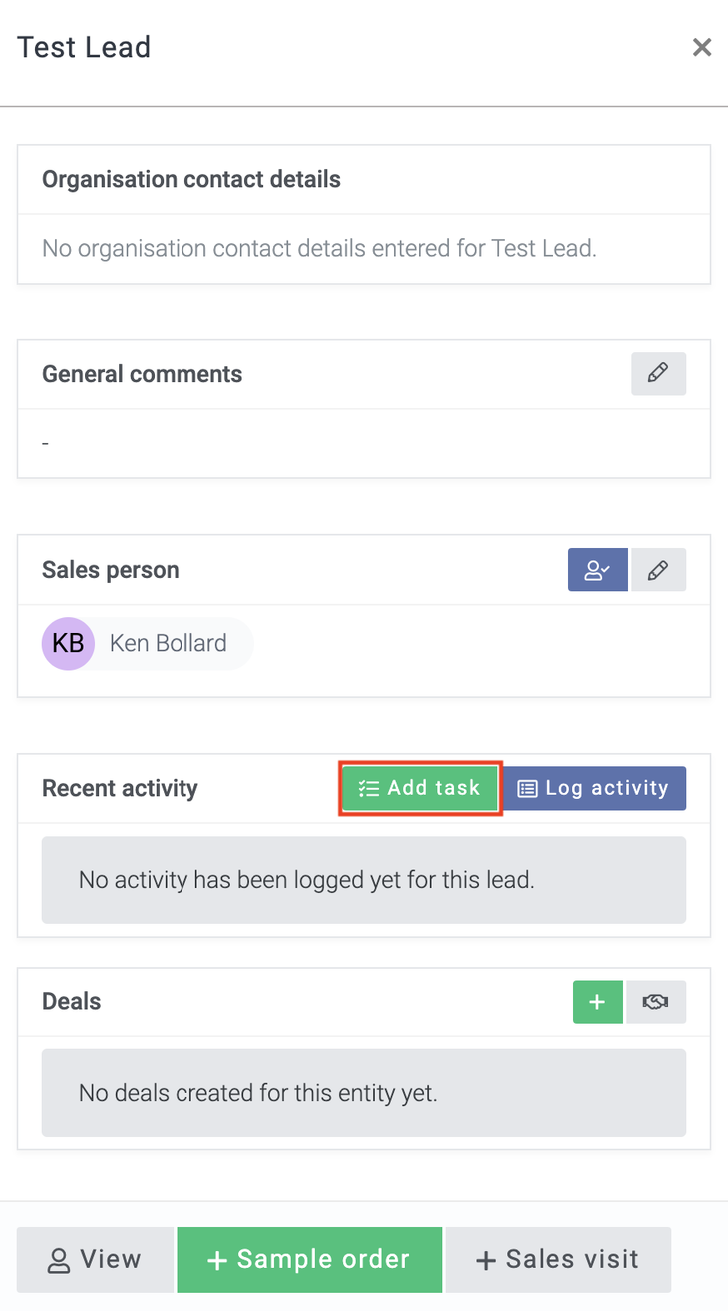Click the no activity logged message
The width and height of the screenshot is (728, 1311).
306,880
